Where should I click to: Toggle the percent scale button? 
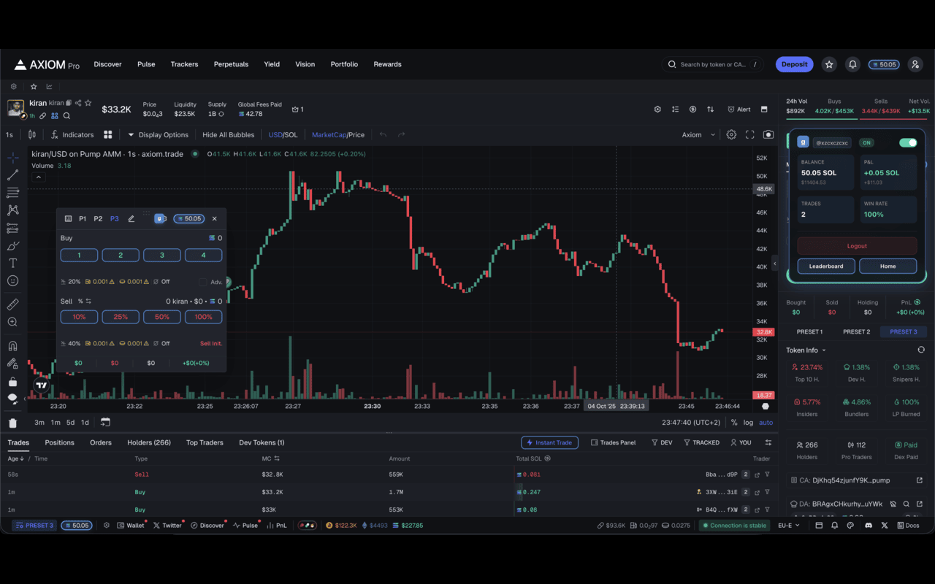tap(734, 423)
